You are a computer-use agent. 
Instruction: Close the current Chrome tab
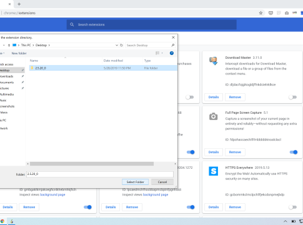(9, 4)
